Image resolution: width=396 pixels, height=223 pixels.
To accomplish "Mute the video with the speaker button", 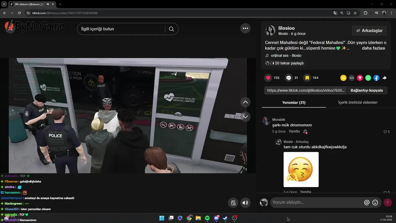I will point(245,203).
